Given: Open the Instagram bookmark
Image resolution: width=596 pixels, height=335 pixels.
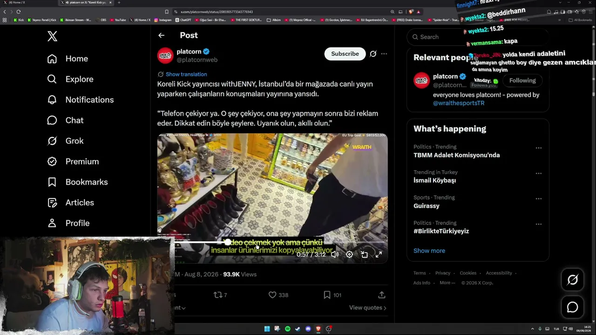Looking at the screenshot, I should pos(163,20).
